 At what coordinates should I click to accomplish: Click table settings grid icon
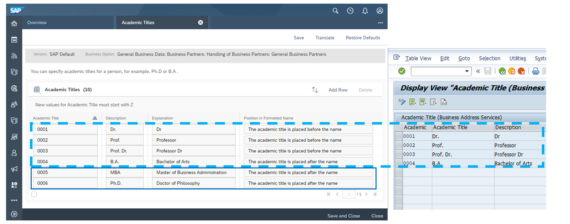click(x=37, y=90)
